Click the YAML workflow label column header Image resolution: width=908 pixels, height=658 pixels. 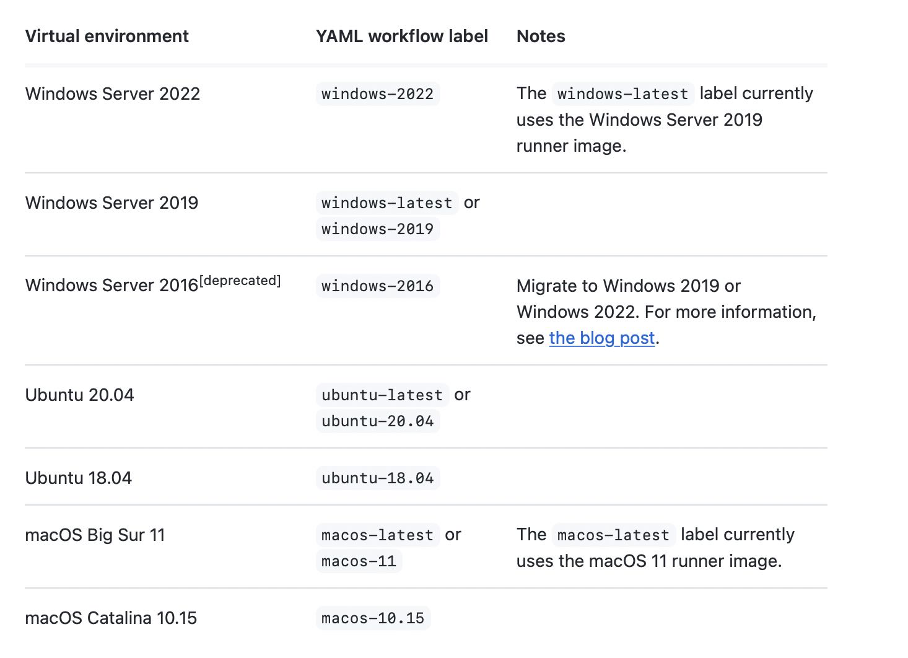(401, 37)
